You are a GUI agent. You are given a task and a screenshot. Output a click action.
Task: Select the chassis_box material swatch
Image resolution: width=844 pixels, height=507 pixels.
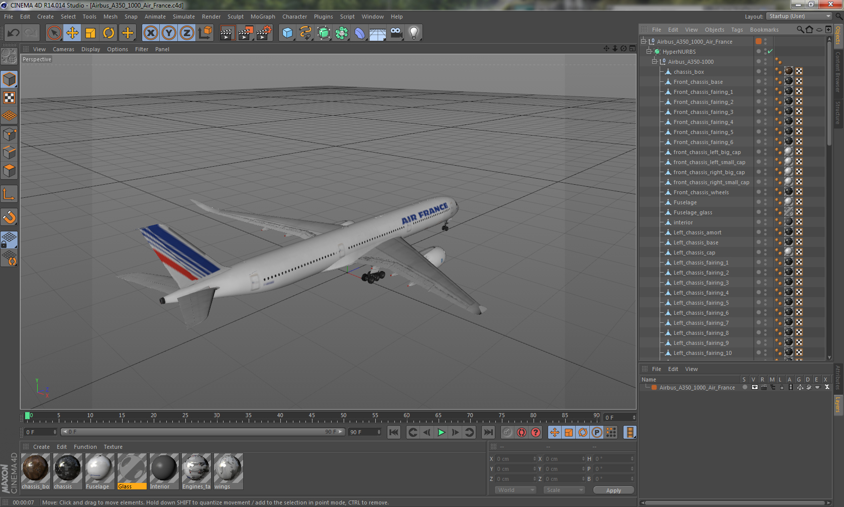tap(36, 471)
